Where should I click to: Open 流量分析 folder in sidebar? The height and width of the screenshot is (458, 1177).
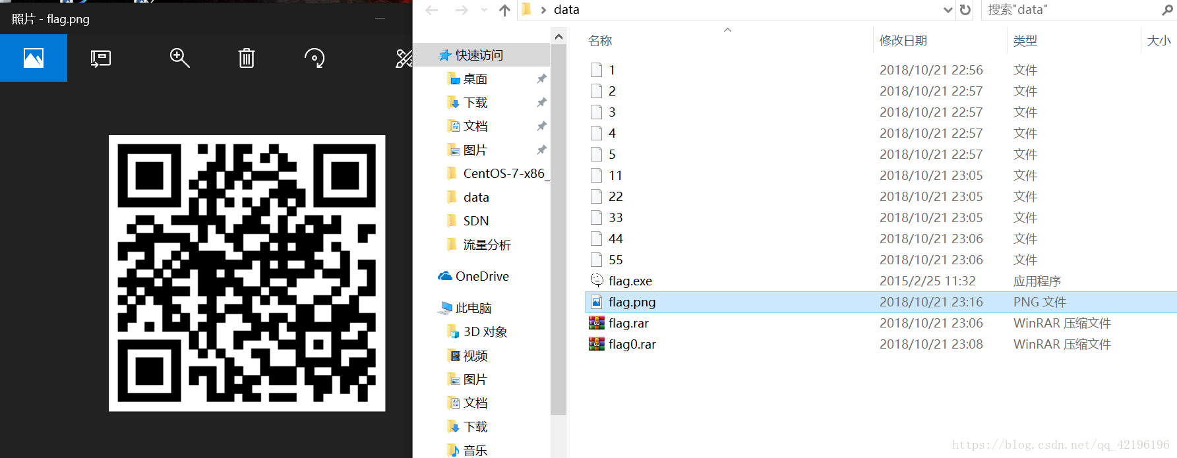click(487, 245)
